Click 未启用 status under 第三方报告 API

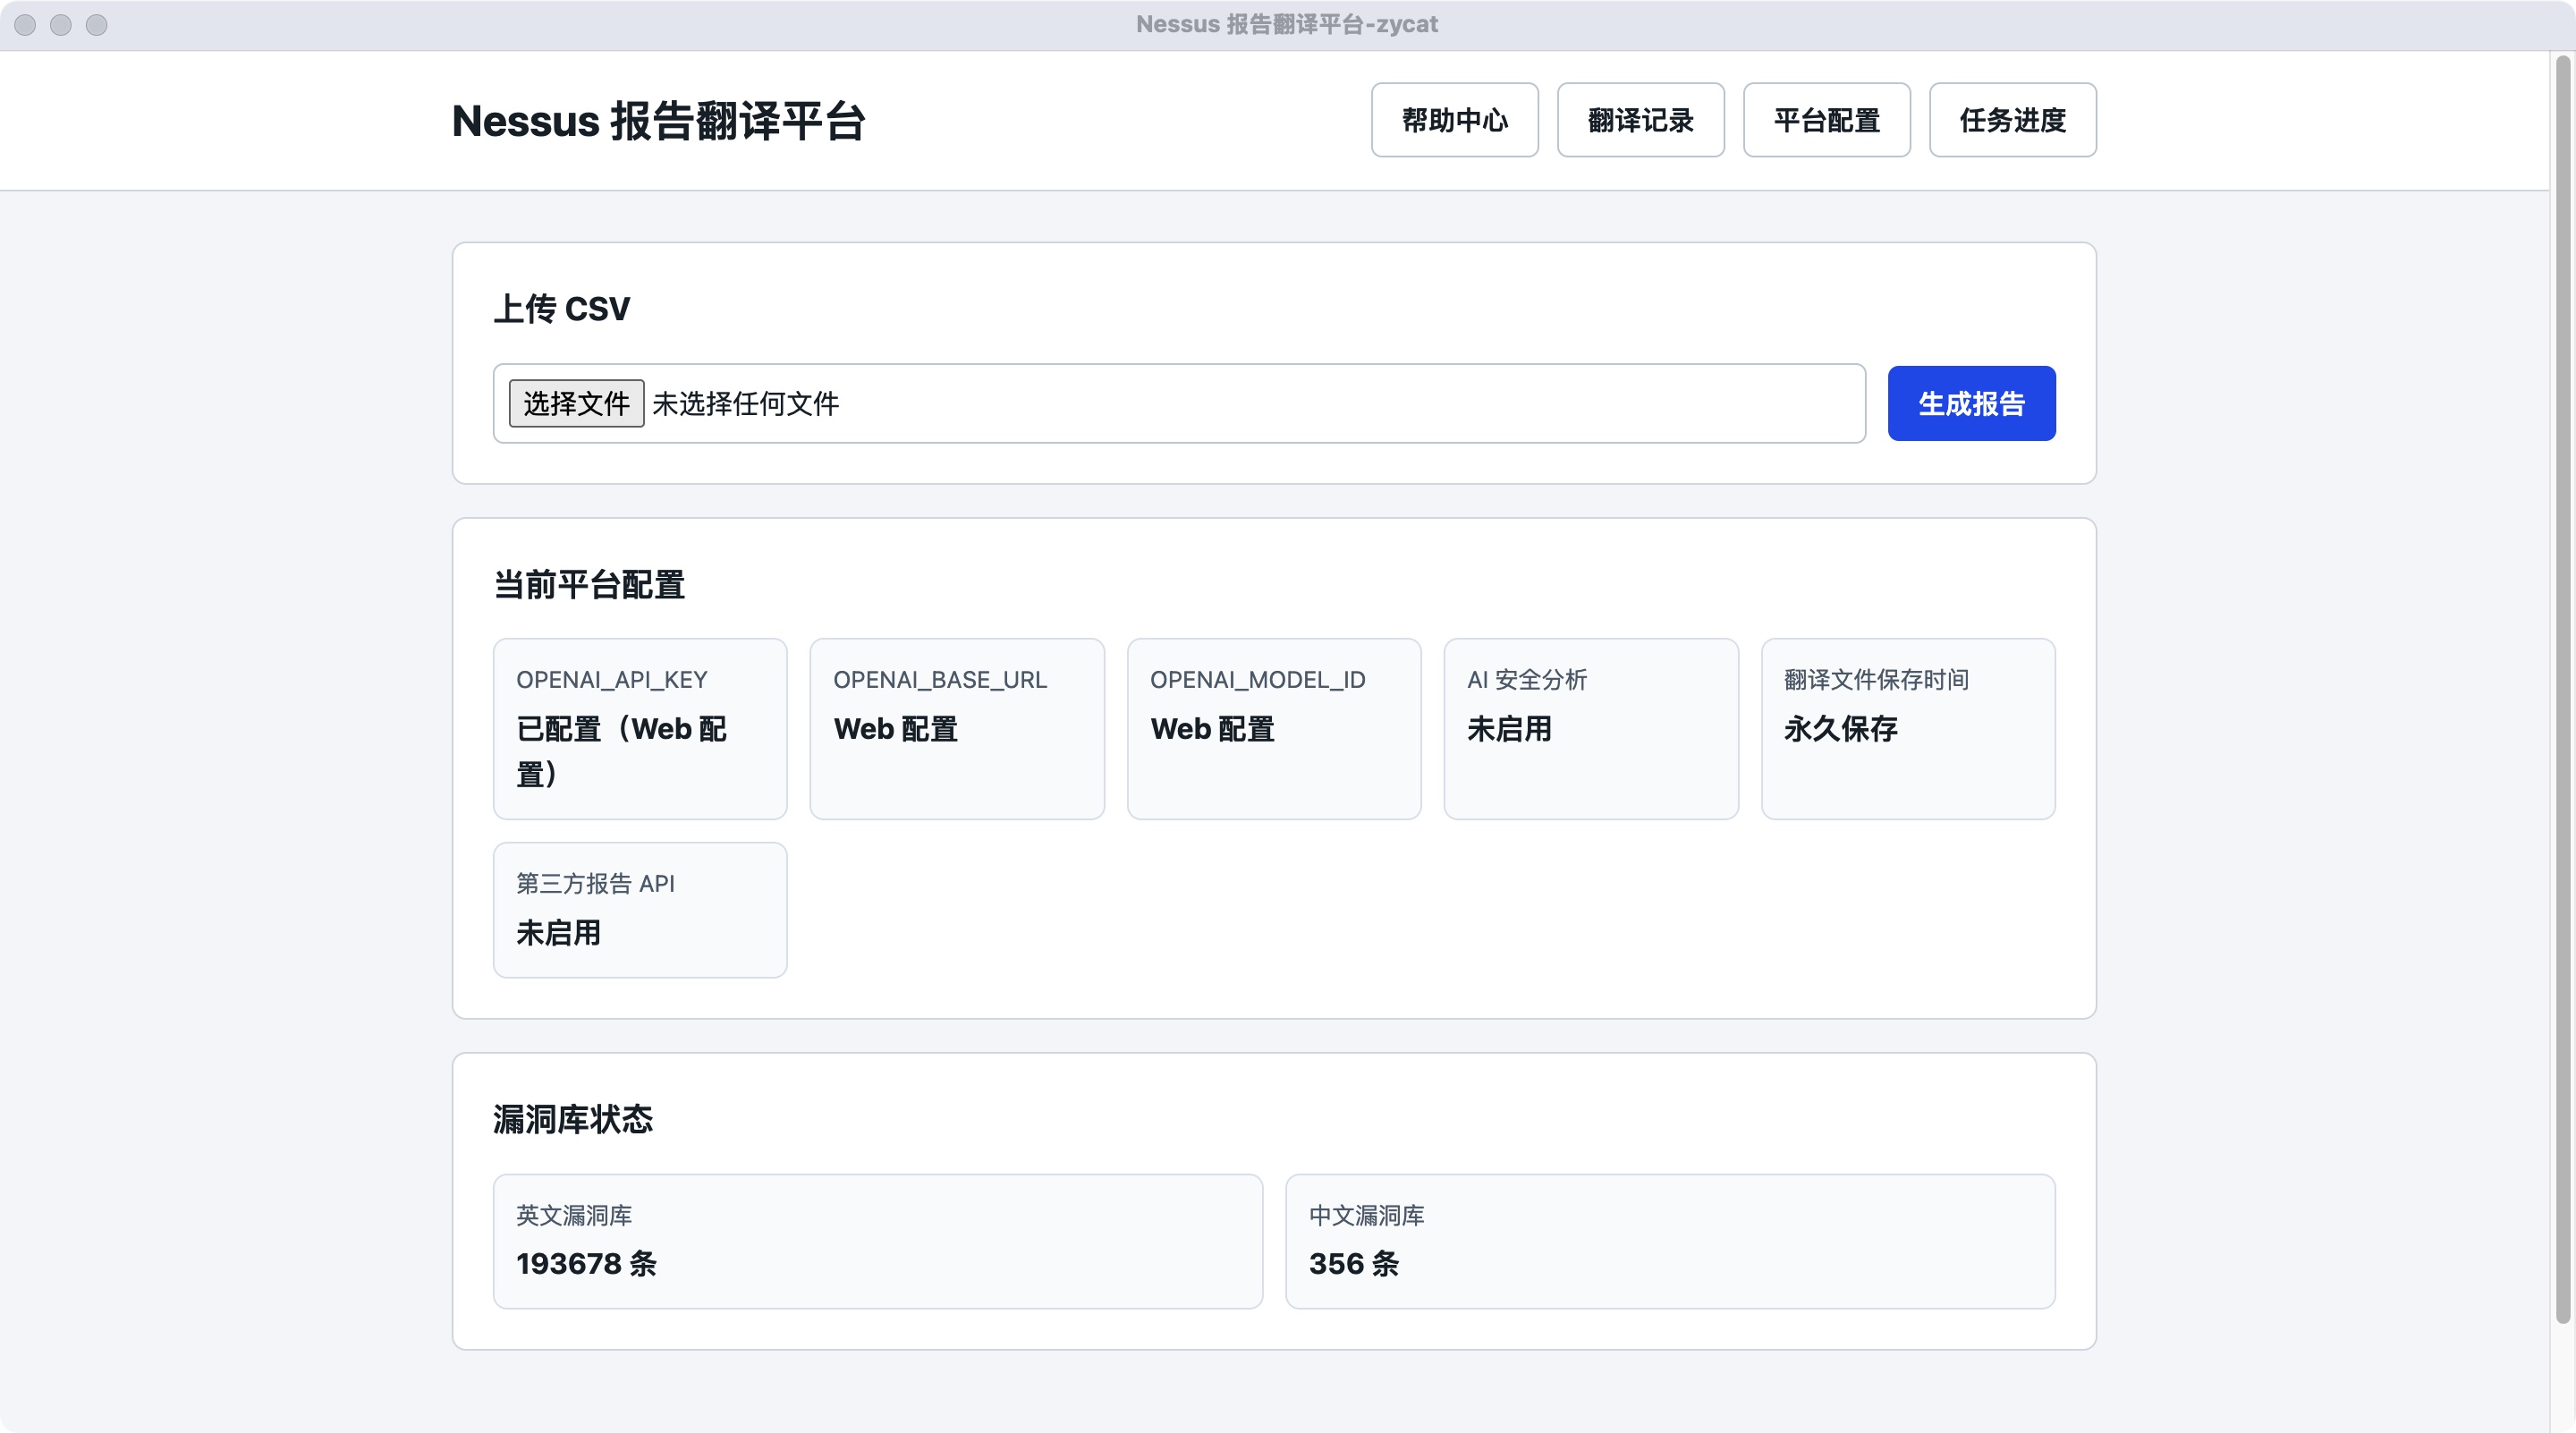(558, 933)
